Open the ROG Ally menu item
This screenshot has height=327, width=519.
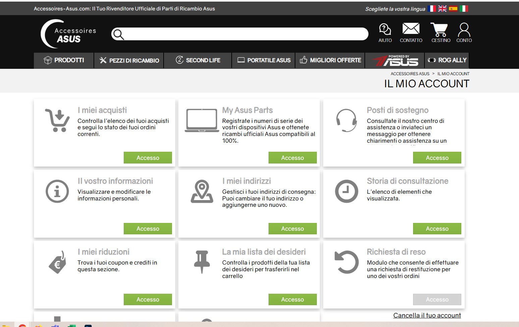[447, 60]
